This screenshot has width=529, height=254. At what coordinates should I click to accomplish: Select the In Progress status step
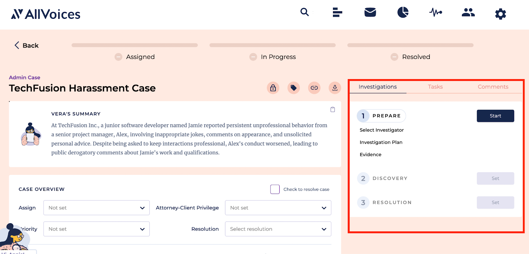click(272, 57)
